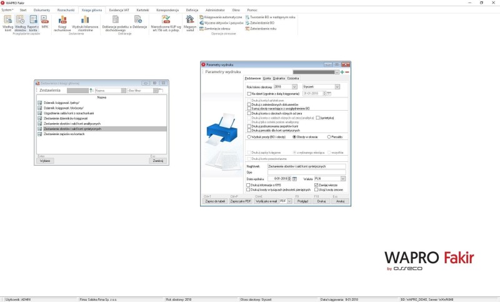The width and height of the screenshot is (500, 302).
Task: Select the Wydruk prosty (BO i obroty) radio button
Action: pos(248,136)
